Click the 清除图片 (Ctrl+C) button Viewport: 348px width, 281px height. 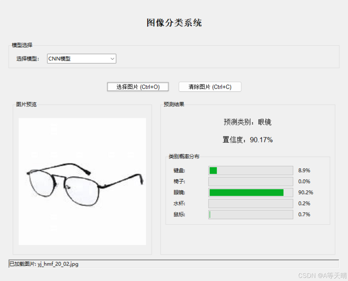click(x=210, y=87)
